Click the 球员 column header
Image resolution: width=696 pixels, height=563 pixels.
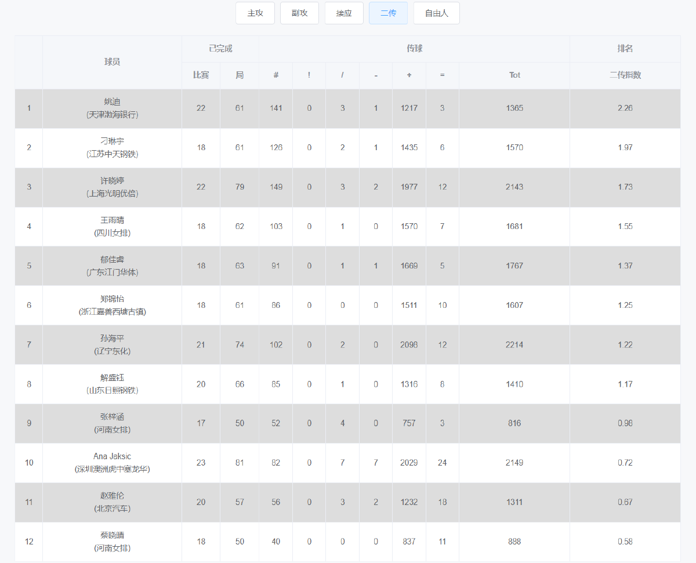pyautogui.click(x=112, y=62)
